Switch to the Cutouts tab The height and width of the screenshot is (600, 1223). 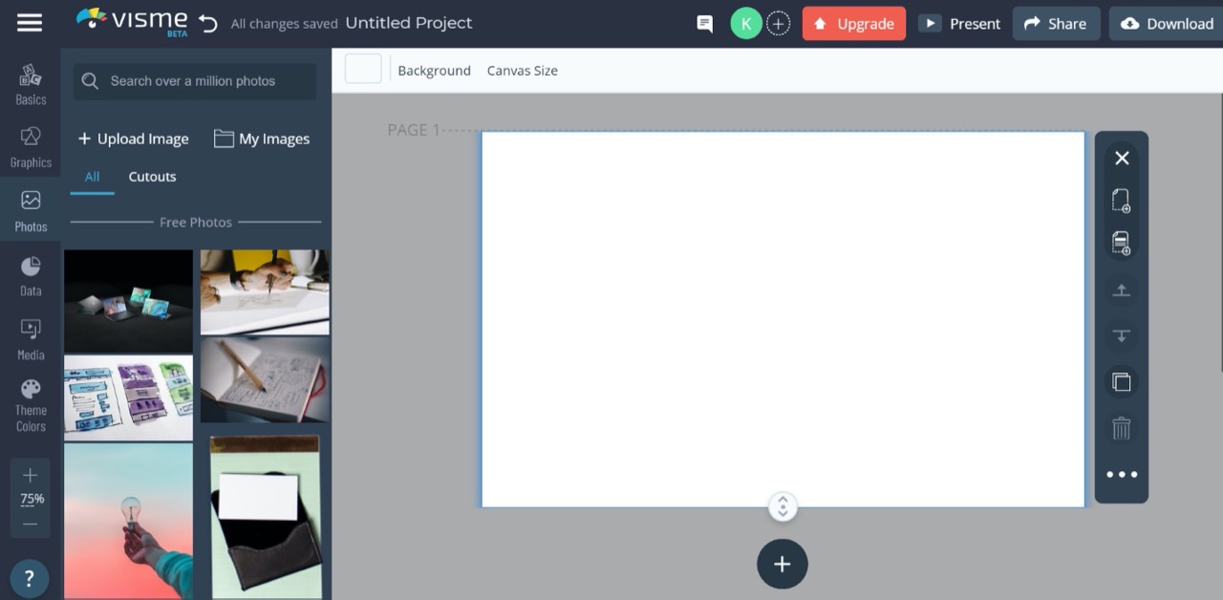tap(152, 177)
